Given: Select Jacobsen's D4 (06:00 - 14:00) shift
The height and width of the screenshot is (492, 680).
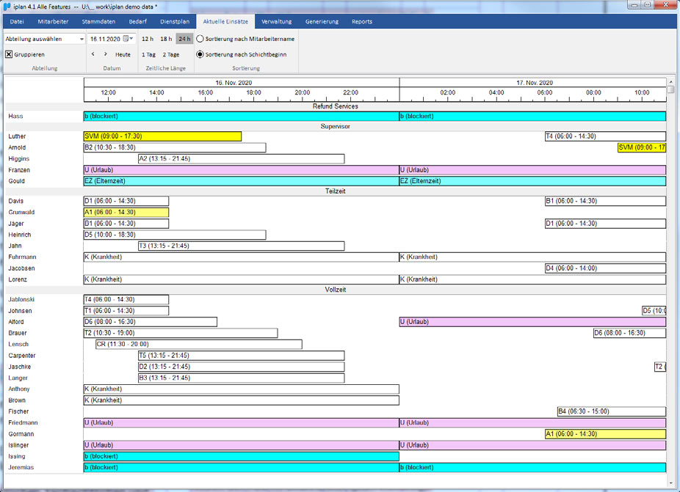Looking at the screenshot, I should point(605,268).
